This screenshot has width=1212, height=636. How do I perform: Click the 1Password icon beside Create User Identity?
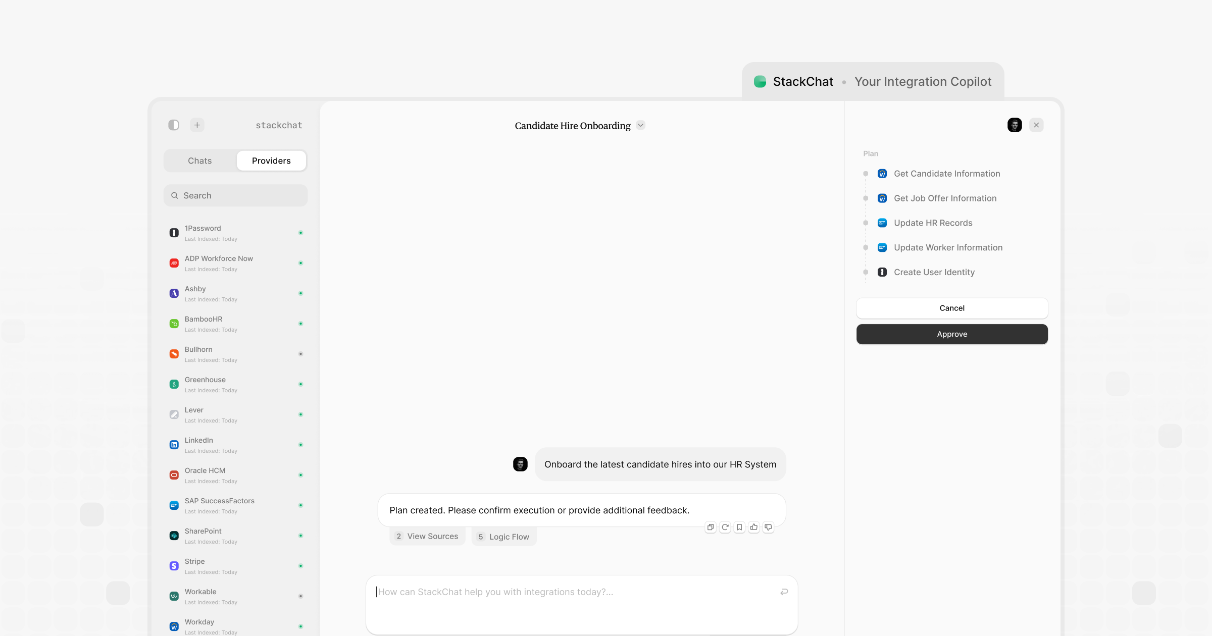click(882, 272)
